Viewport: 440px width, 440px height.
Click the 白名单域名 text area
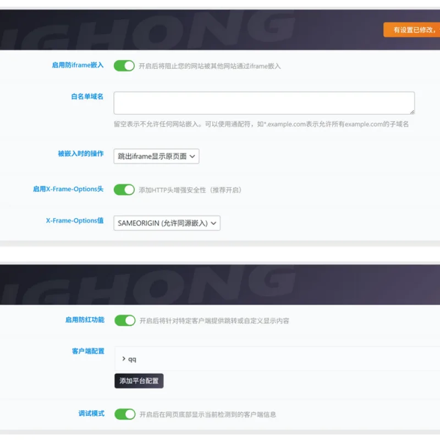tap(264, 103)
